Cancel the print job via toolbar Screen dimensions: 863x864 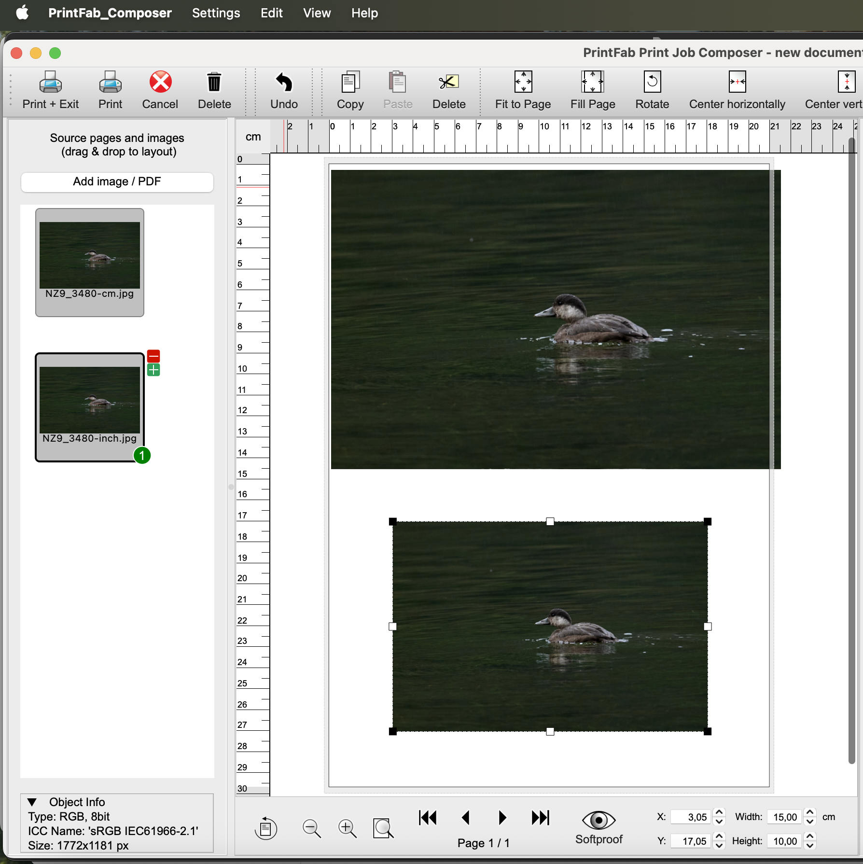[x=160, y=91]
